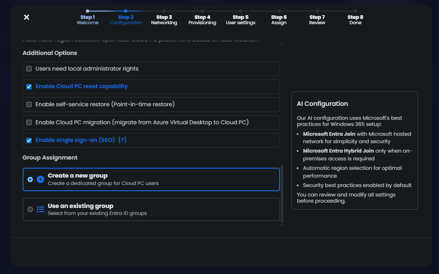
Task: Click 'Select from your existing Entra ID groups' text
Action: (x=97, y=213)
